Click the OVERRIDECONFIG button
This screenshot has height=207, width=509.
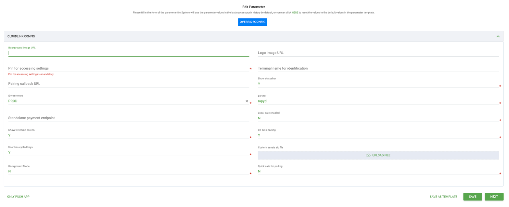point(252,22)
